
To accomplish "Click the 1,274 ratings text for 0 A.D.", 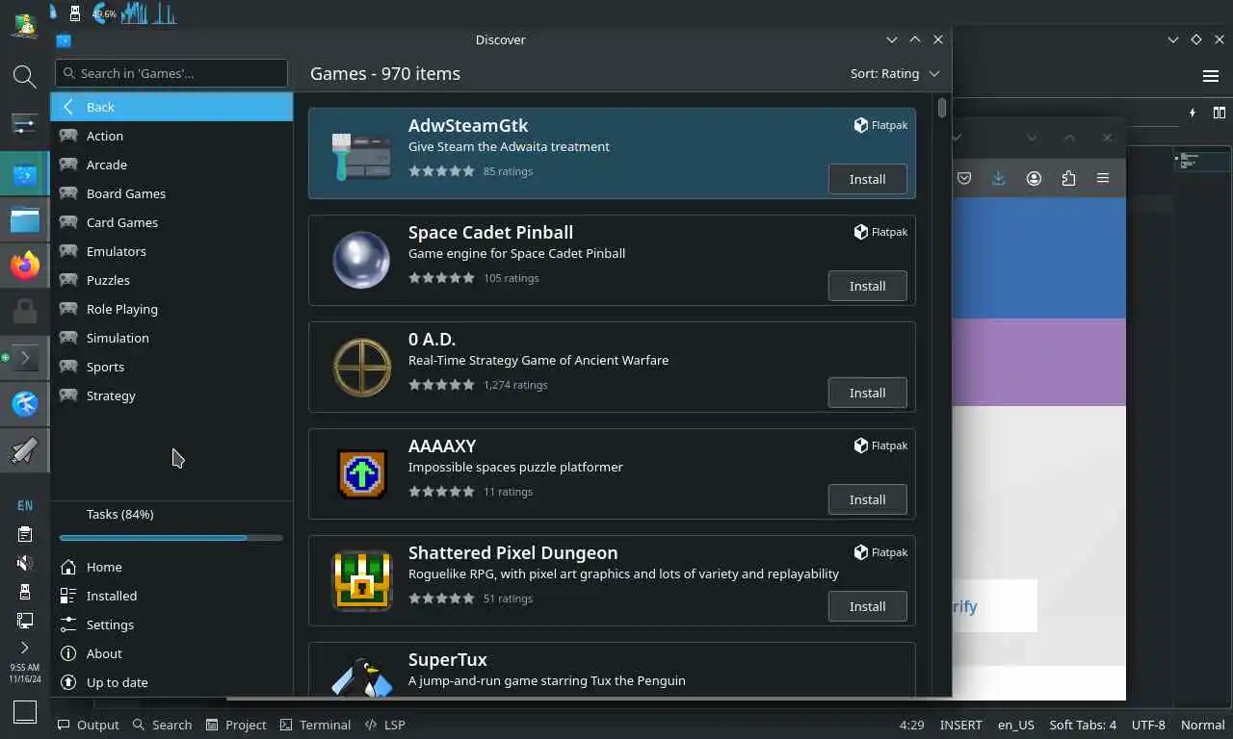I will (515, 385).
